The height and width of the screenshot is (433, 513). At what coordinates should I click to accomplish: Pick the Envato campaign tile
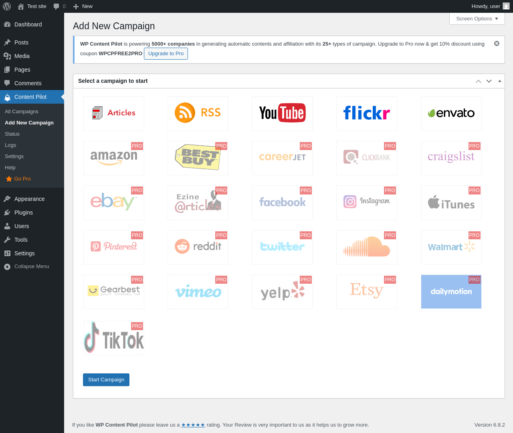pos(451,114)
